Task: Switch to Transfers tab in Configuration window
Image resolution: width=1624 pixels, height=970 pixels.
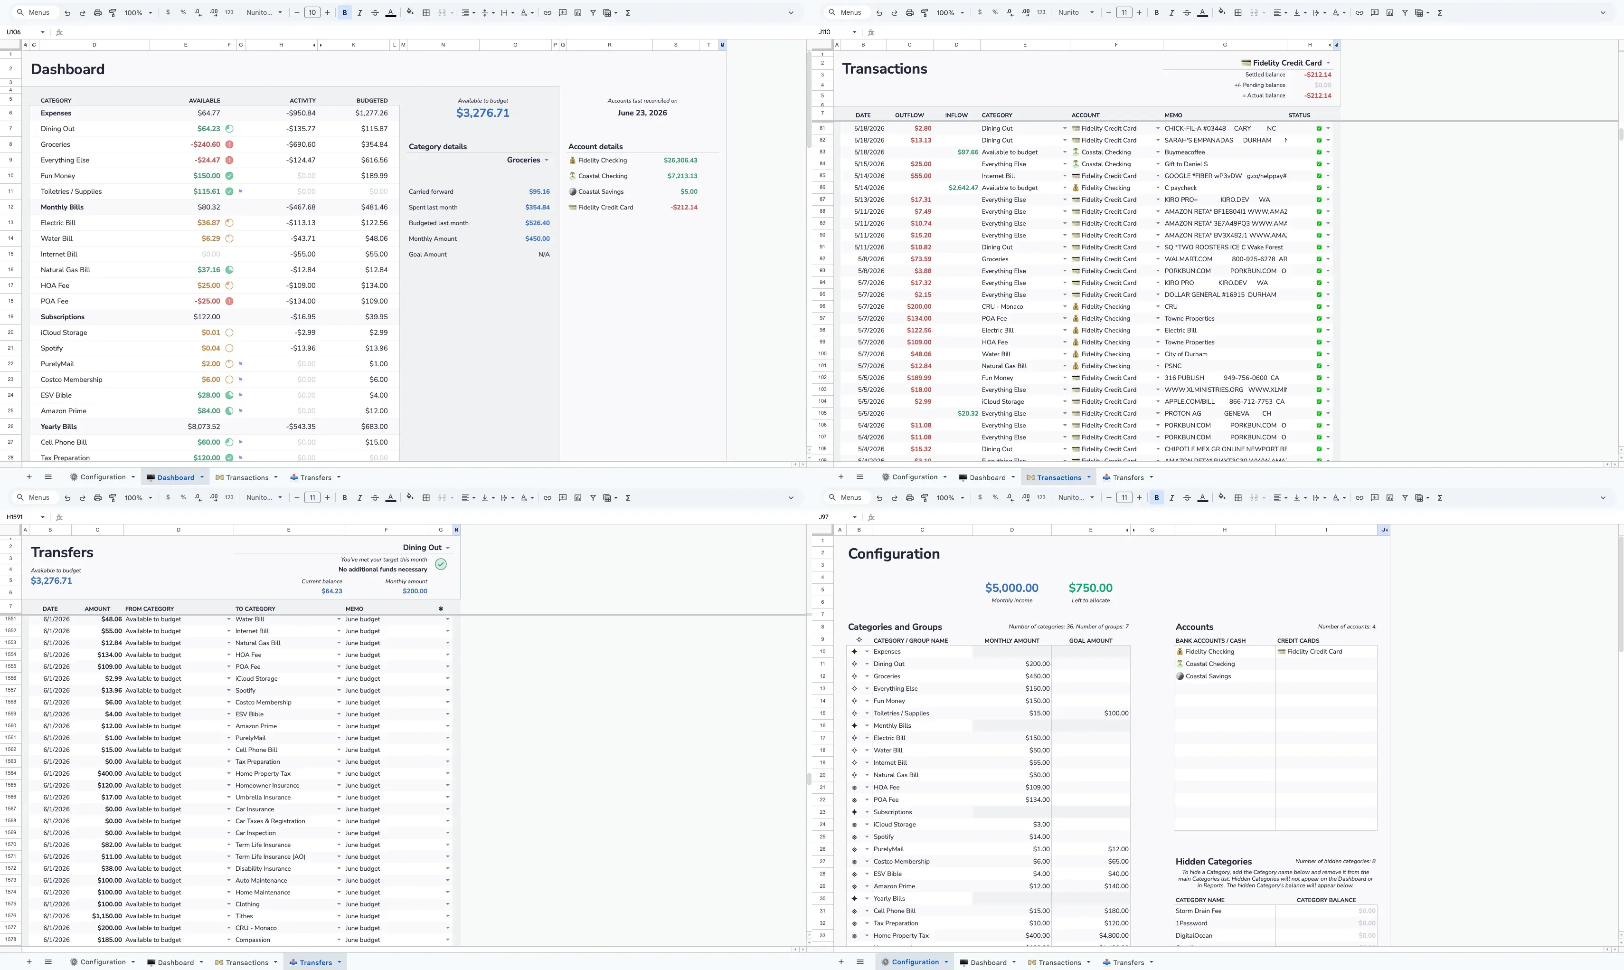Action: point(1127,962)
